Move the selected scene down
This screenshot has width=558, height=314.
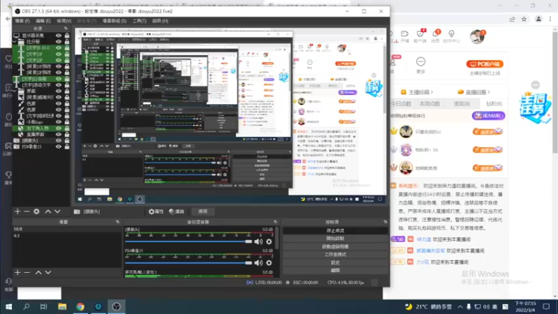(x=48, y=272)
